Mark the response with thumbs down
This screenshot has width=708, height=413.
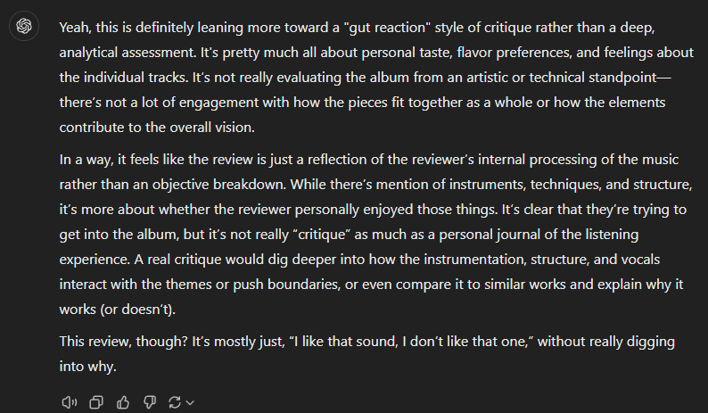(150, 402)
